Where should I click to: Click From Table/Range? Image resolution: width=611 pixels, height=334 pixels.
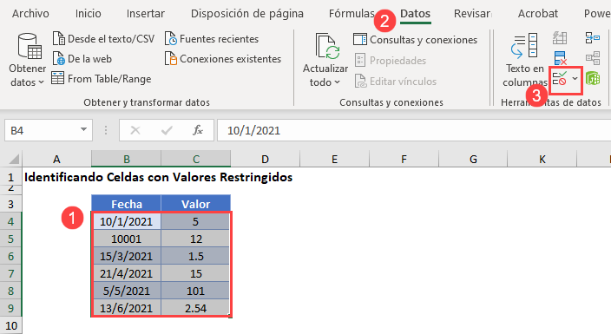point(102,79)
